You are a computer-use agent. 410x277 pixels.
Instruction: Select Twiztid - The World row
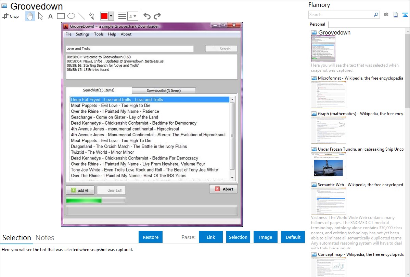pyautogui.click(x=150, y=152)
